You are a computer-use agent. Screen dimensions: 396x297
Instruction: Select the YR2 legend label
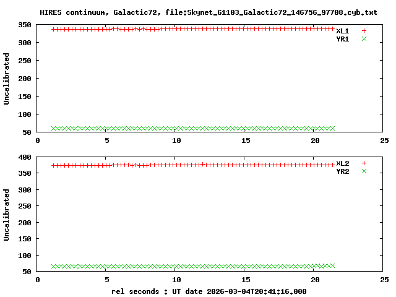click(342, 171)
